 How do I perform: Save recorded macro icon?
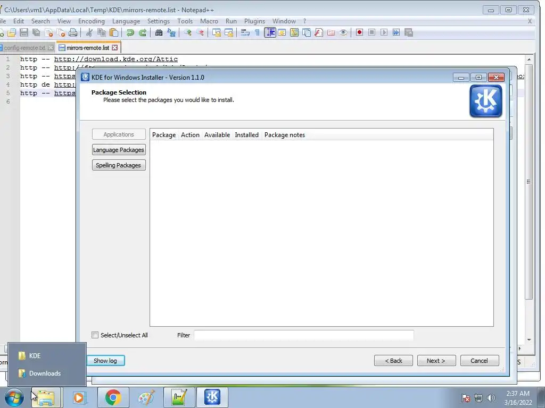click(409, 32)
